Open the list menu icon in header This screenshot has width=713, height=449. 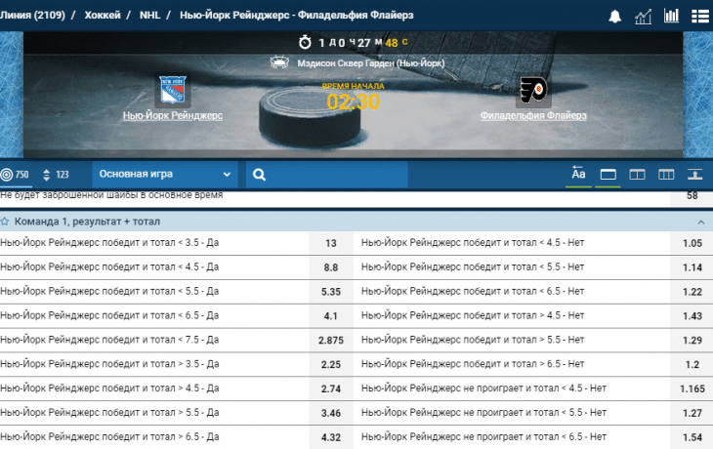(x=699, y=16)
